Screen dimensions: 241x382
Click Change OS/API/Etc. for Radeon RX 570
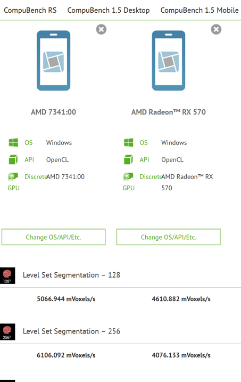tap(169, 237)
